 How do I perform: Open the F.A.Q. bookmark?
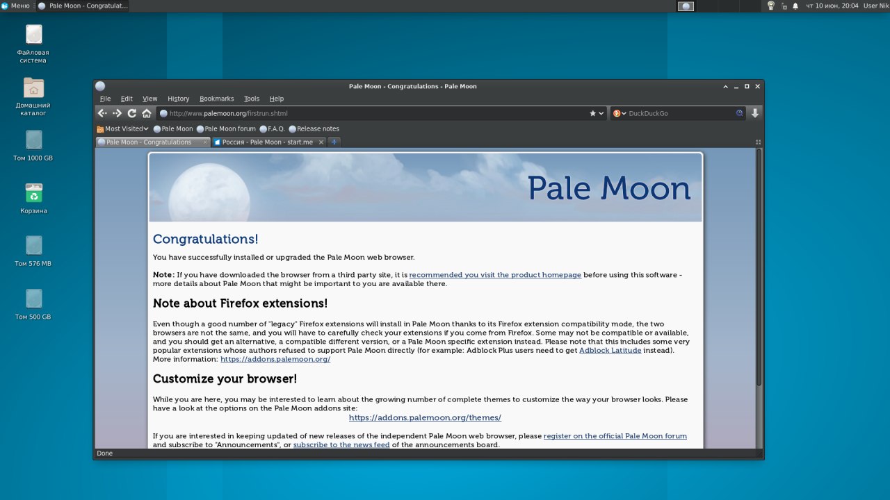click(272, 128)
